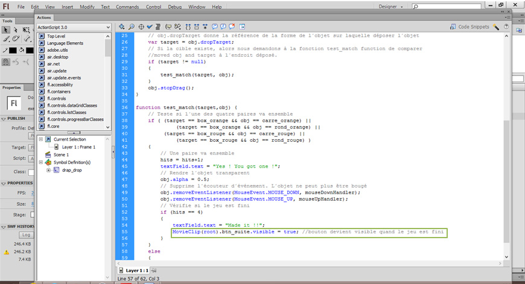525x284 pixels.
Task: Open the Find magnifier tool
Action: [x=131, y=27]
